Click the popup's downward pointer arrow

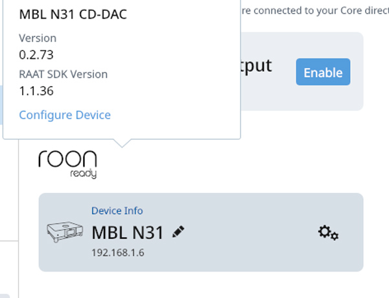[x=122, y=143]
